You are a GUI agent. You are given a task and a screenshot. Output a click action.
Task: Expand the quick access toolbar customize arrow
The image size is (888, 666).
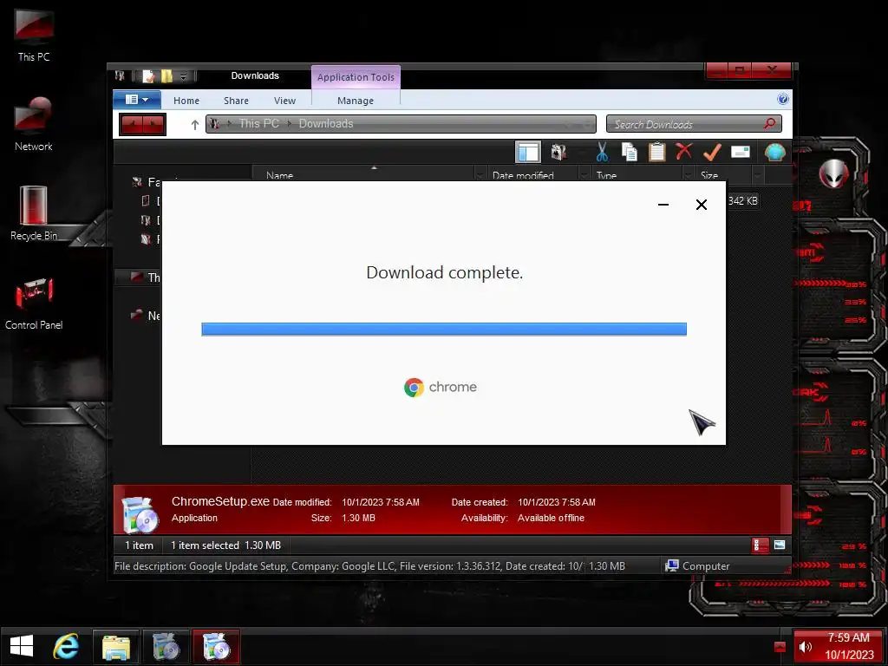point(183,76)
